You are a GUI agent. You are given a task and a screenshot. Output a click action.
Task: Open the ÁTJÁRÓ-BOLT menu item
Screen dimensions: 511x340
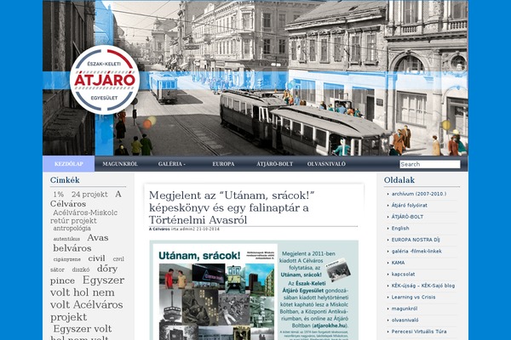tap(275, 164)
